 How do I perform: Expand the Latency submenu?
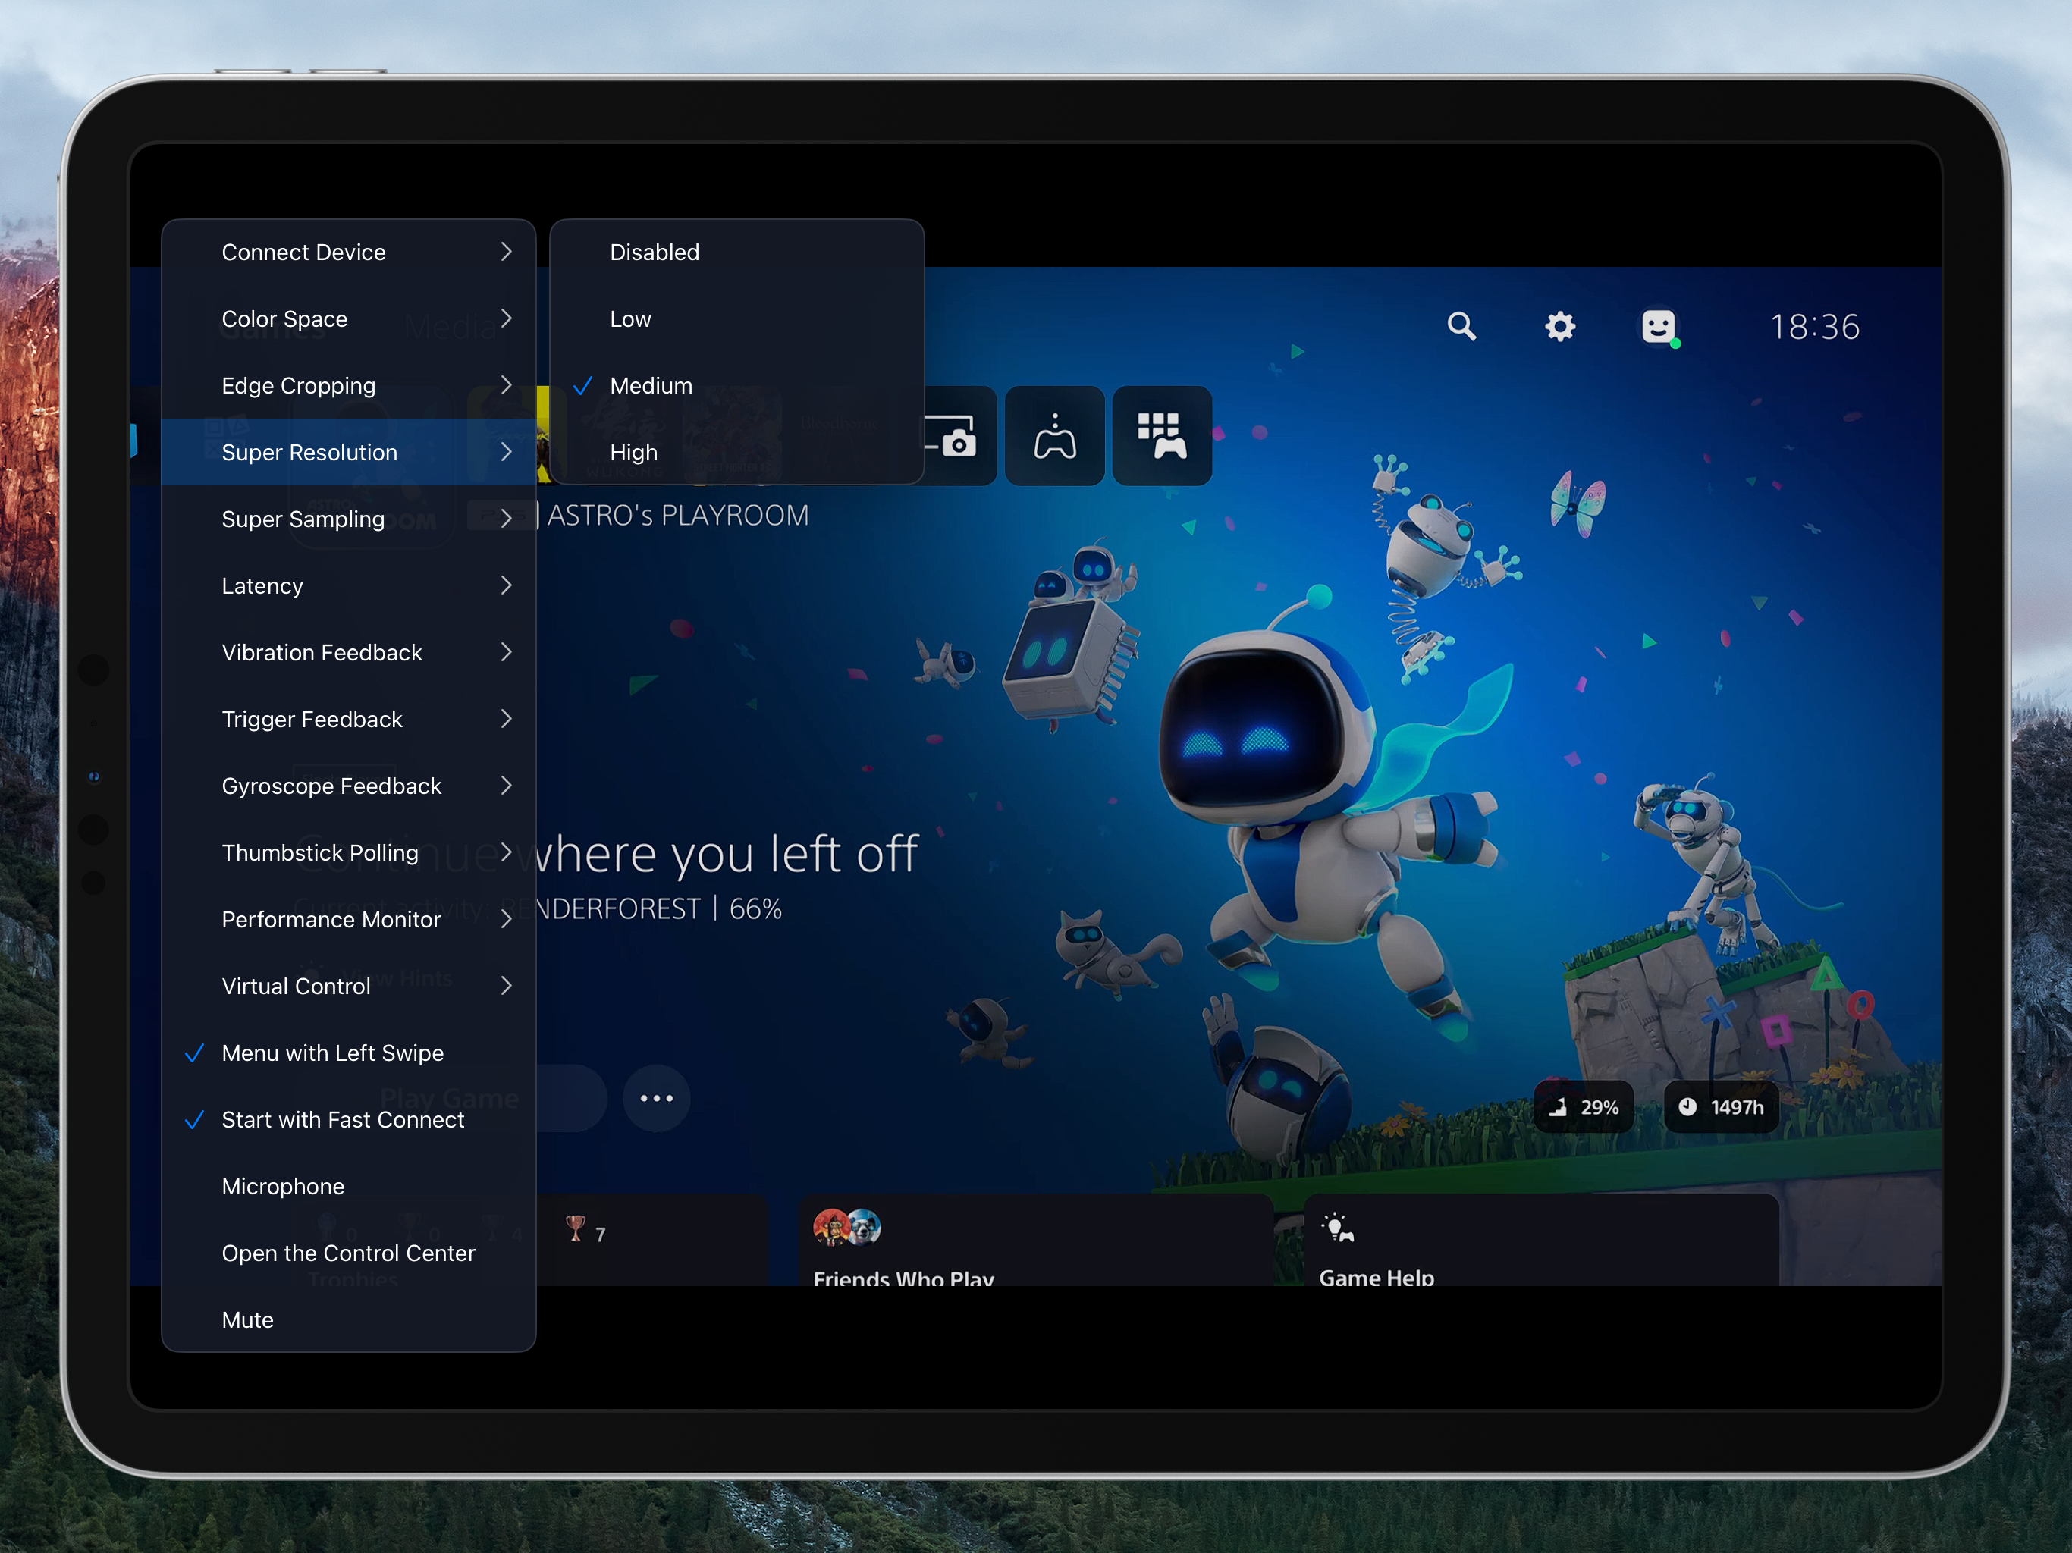348,585
